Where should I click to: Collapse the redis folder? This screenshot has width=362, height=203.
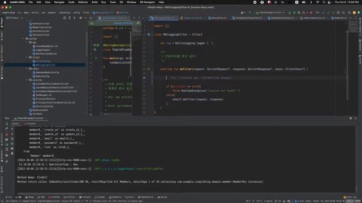coord(27,69)
